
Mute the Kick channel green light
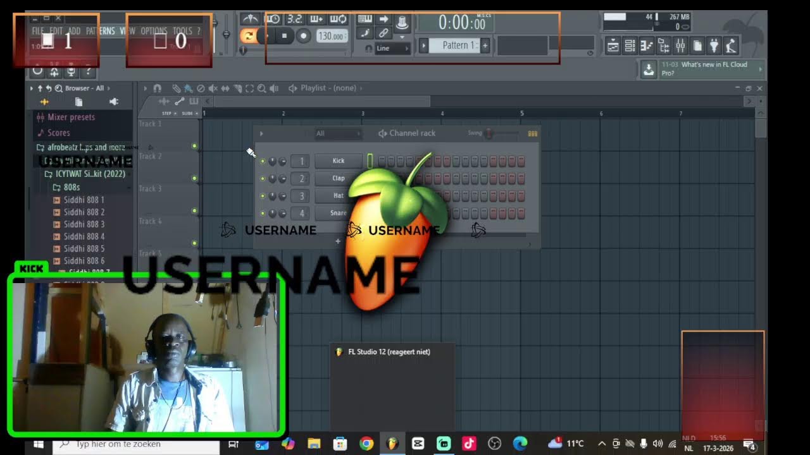coord(263,161)
